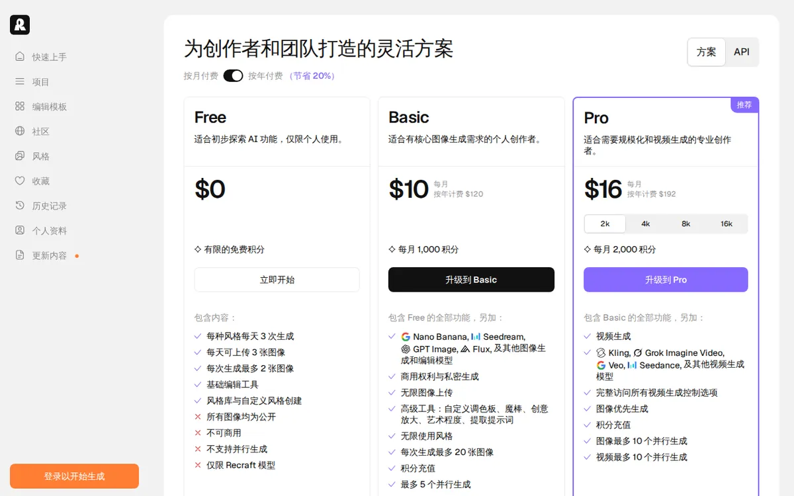Viewport: 794px width, 496px height.
Task: Select the 4k credits option
Action: point(646,224)
